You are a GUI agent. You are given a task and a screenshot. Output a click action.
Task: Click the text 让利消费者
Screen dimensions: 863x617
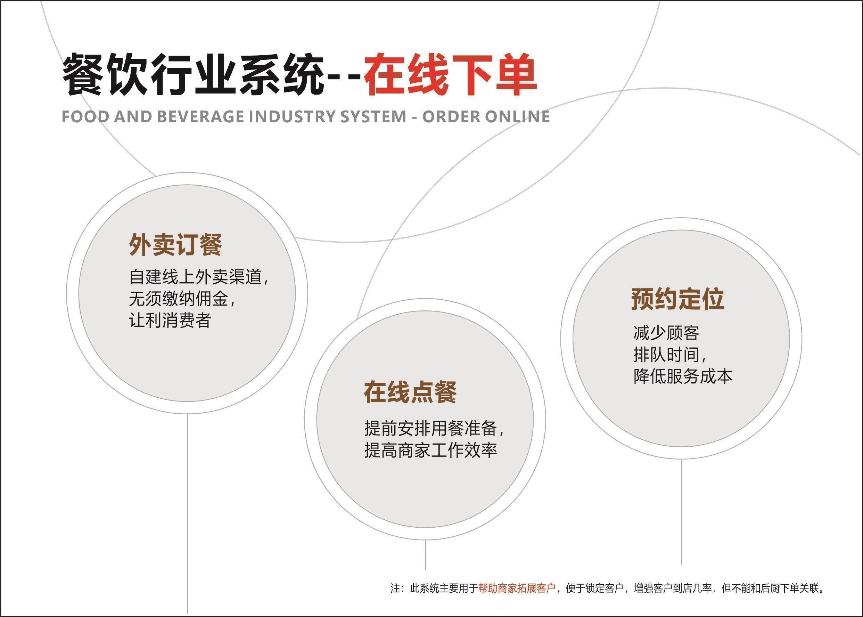[x=170, y=320]
